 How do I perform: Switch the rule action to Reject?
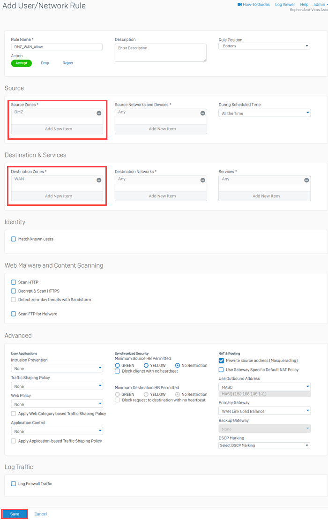click(x=67, y=62)
